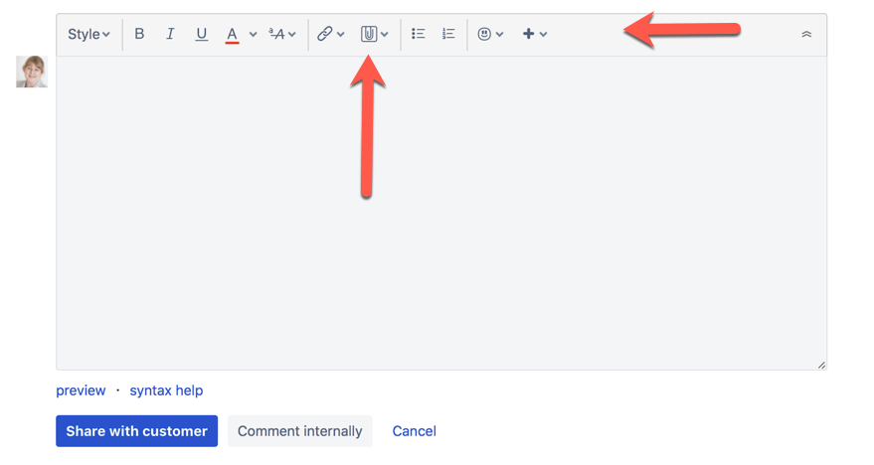Toggle Underline text formatting
The width and height of the screenshot is (874, 465).
201,34
